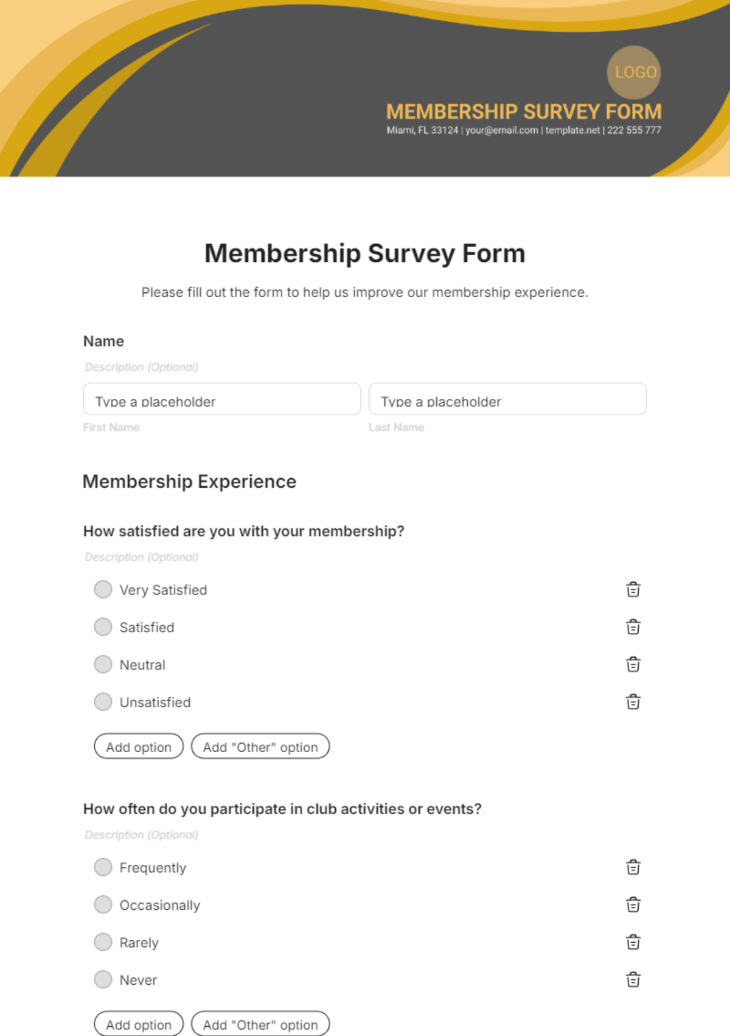
Task: Select the "Very Satisfied" radio button
Action: [x=103, y=590]
